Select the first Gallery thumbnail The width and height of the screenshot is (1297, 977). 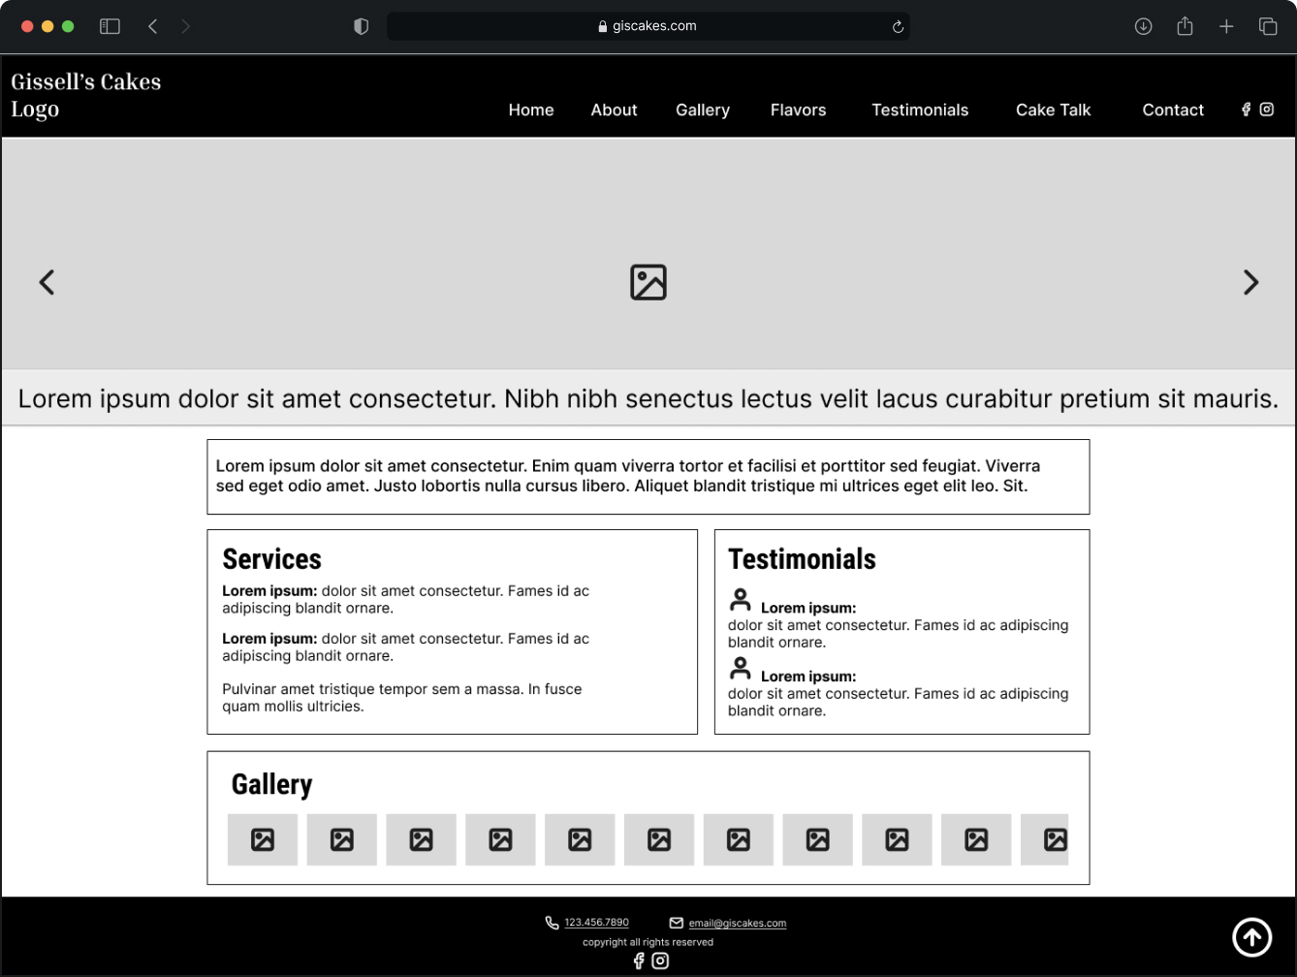263,839
